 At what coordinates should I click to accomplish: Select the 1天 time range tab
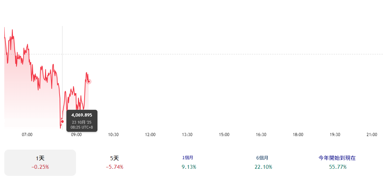click(40, 162)
